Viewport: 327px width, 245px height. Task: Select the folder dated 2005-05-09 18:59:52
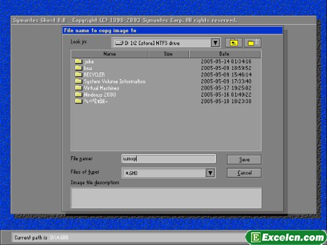(84, 68)
